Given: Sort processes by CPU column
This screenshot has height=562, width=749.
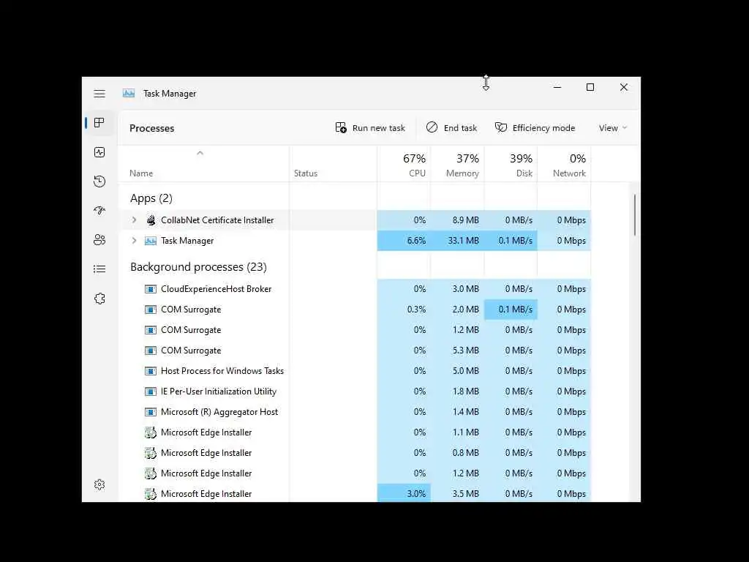Looking at the screenshot, I should (404, 165).
